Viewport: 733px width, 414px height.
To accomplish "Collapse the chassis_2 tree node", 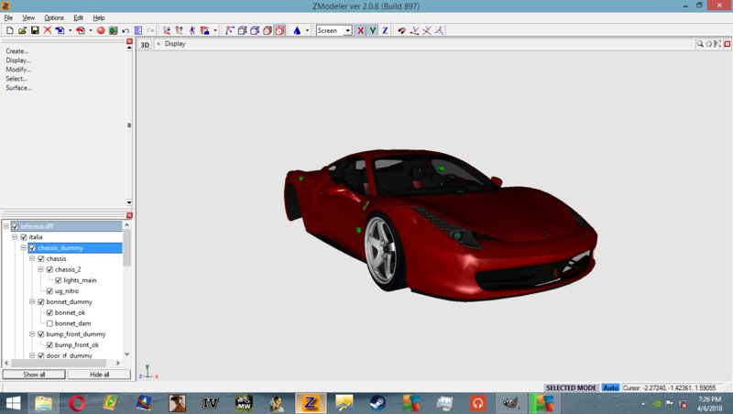I will point(40,269).
